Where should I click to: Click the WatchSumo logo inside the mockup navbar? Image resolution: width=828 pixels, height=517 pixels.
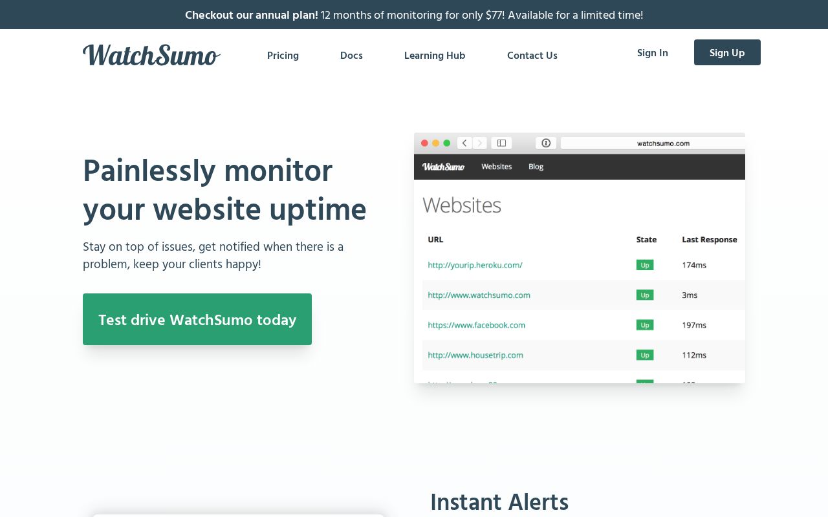[x=443, y=166]
